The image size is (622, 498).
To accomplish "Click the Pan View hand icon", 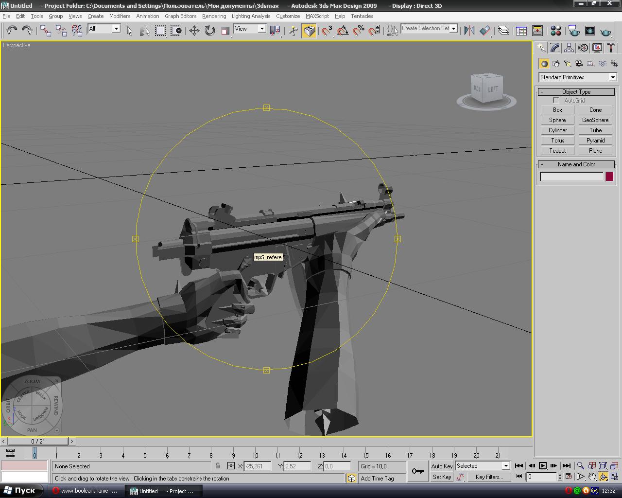I will [591, 477].
